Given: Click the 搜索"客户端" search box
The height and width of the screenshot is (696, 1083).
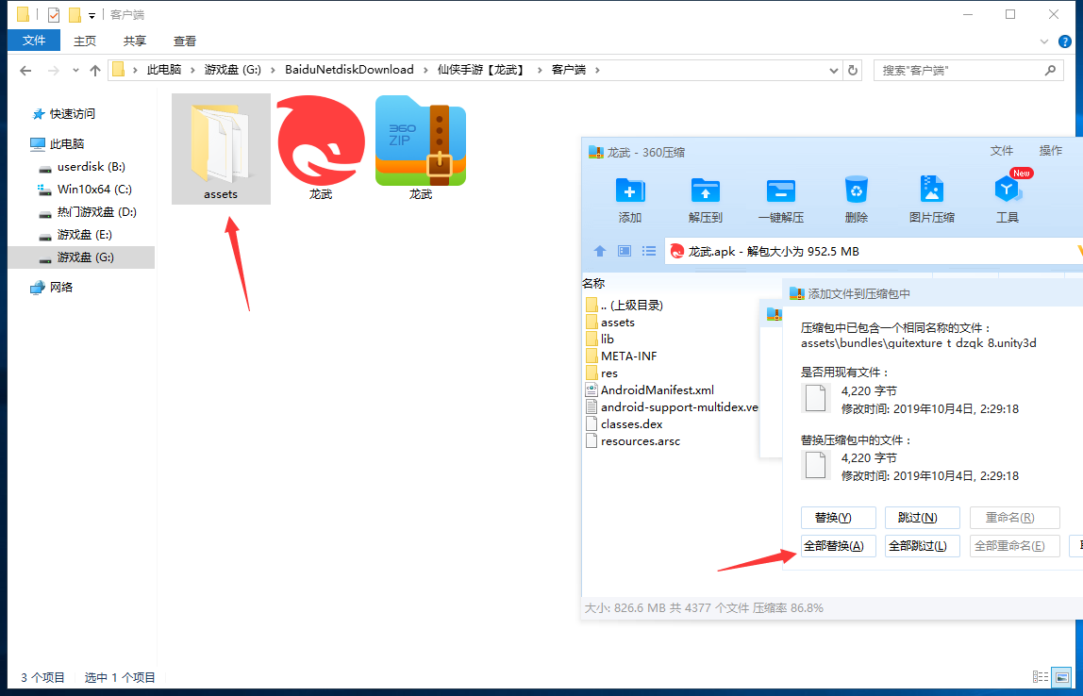Looking at the screenshot, I should click(x=960, y=70).
